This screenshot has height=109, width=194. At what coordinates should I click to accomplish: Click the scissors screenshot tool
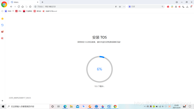[176, 7]
